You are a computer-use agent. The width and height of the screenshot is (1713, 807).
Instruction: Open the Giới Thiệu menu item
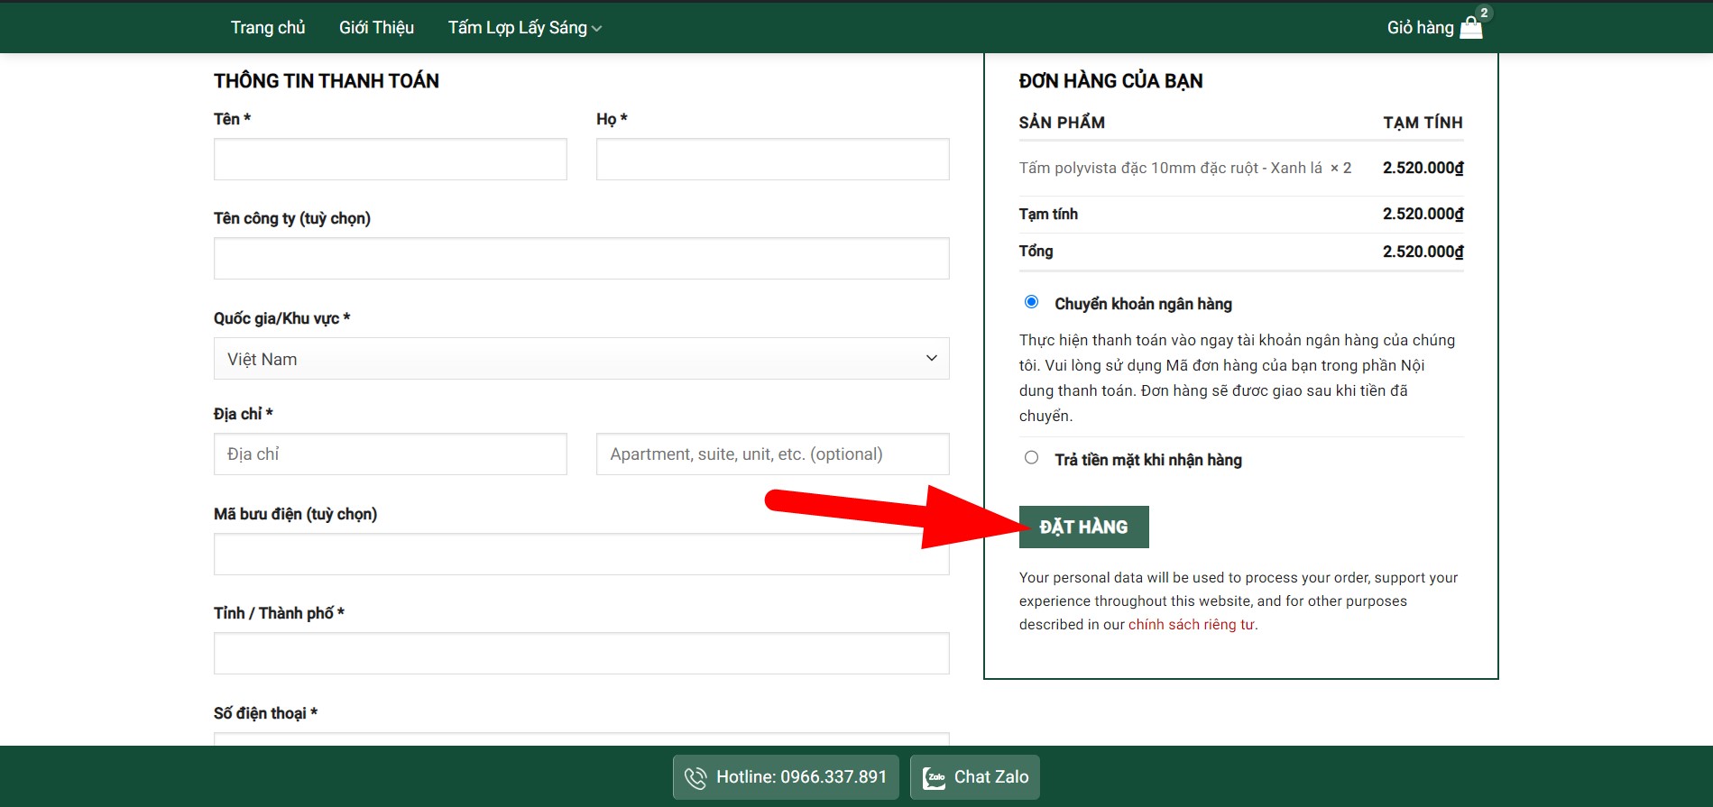tap(376, 28)
